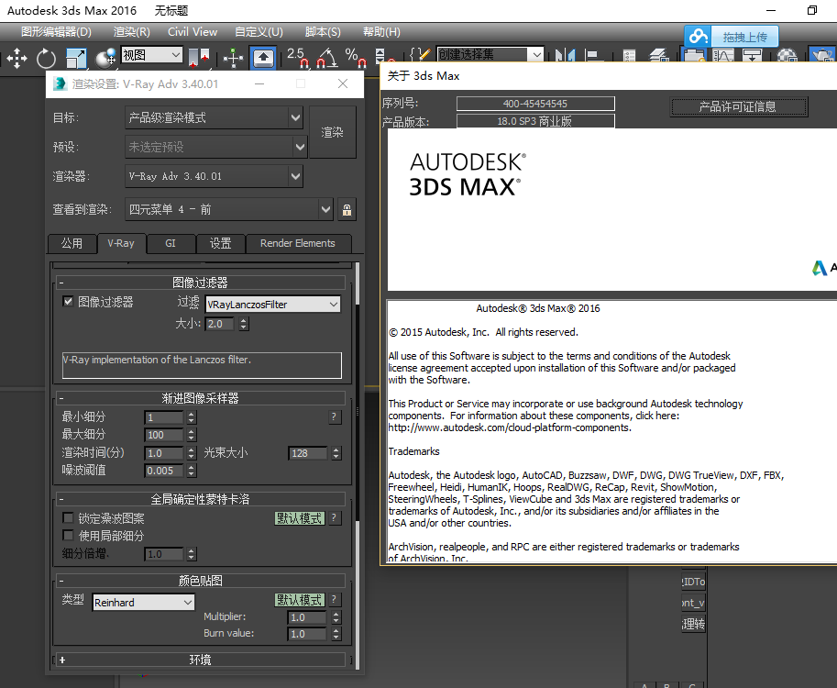Click the Render Setup teapot icon
The height and width of the screenshot is (688, 837).
click(823, 55)
